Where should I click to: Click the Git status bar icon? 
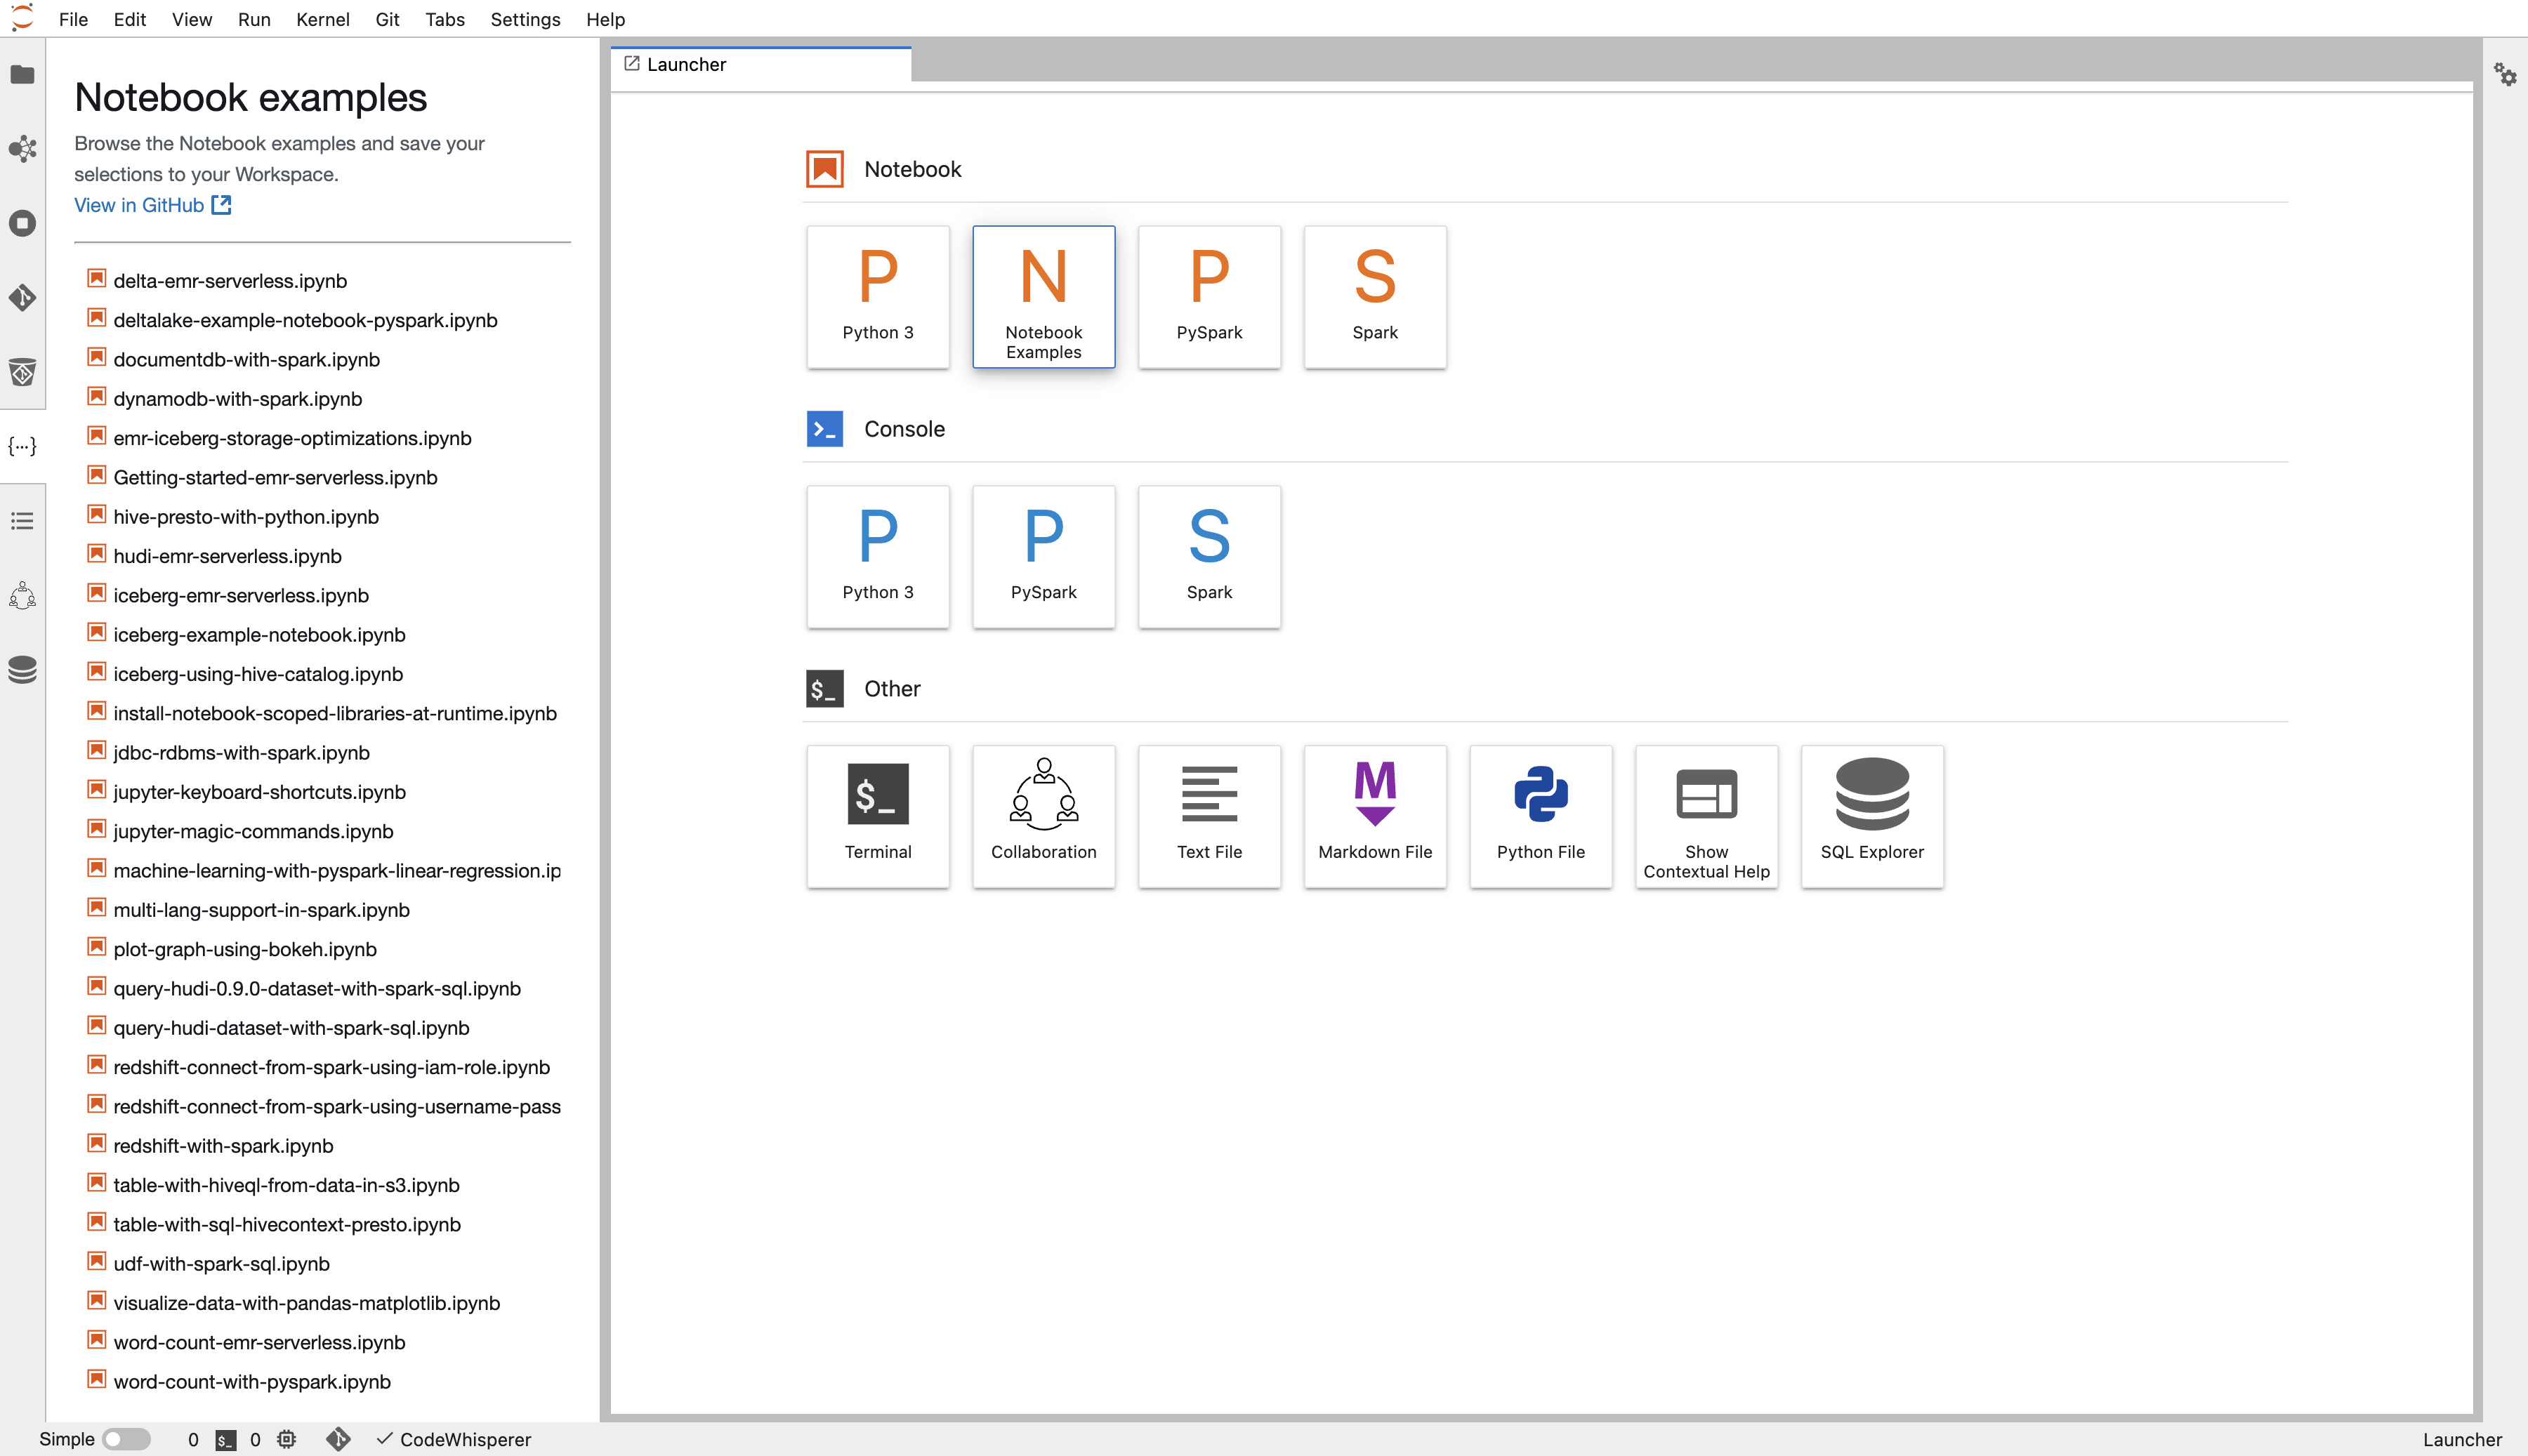tap(338, 1439)
